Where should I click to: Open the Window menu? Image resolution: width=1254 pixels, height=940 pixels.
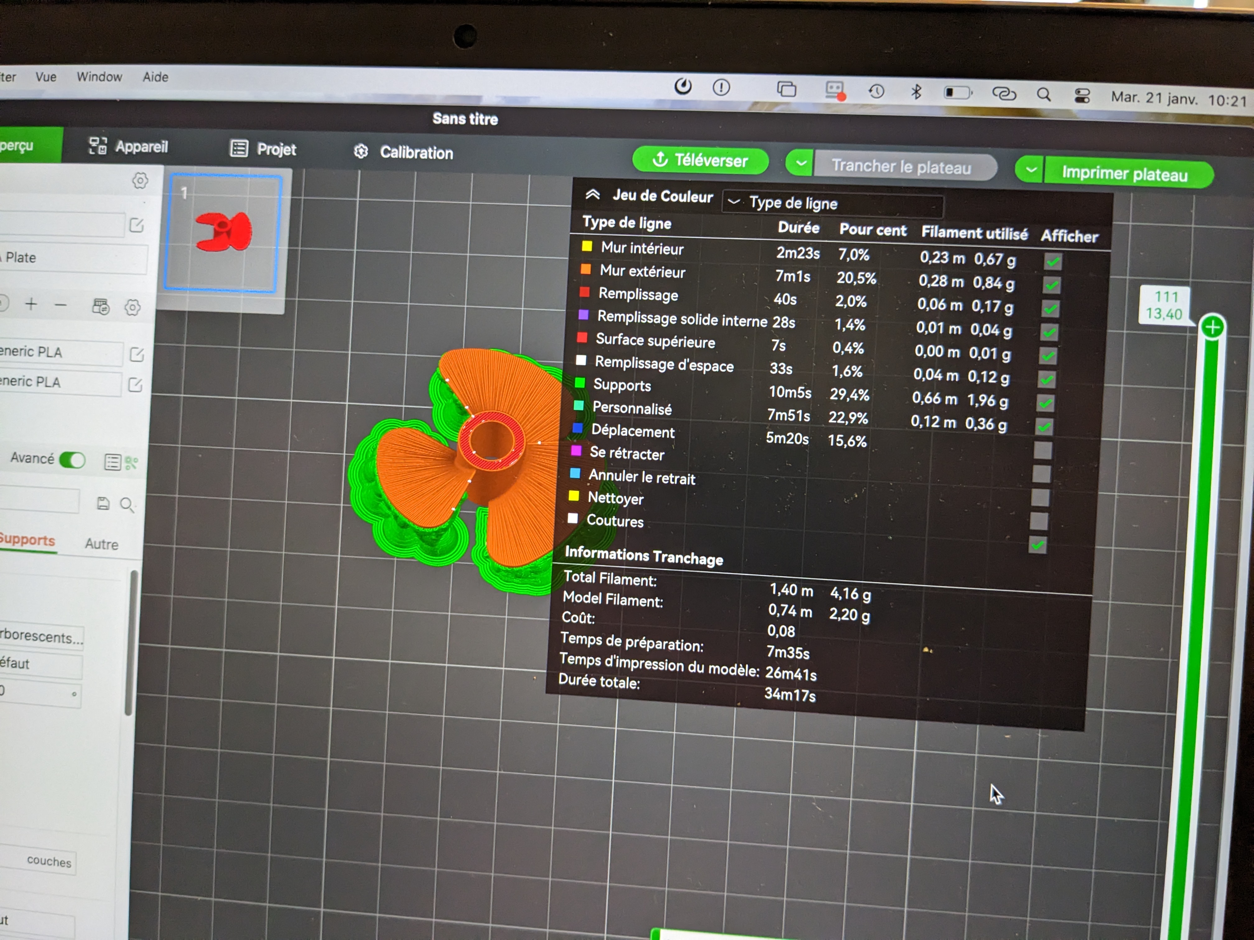point(99,76)
